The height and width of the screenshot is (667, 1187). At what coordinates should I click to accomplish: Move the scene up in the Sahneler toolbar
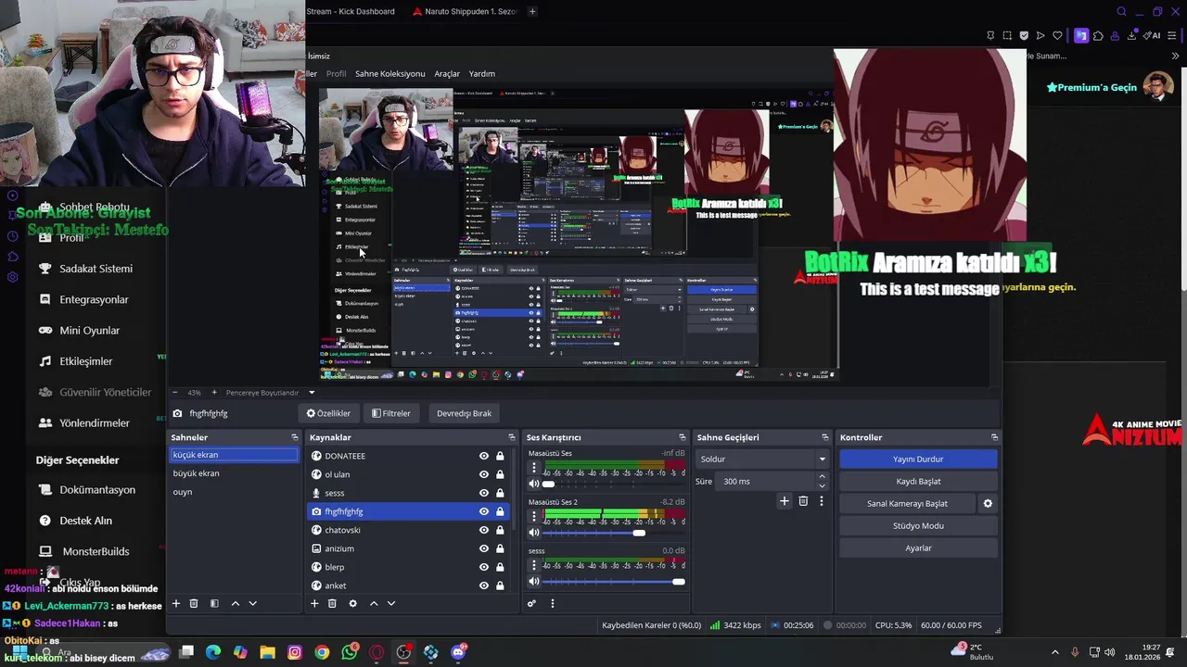click(235, 603)
